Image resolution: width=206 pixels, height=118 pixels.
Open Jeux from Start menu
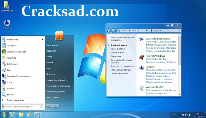point(48,68)
